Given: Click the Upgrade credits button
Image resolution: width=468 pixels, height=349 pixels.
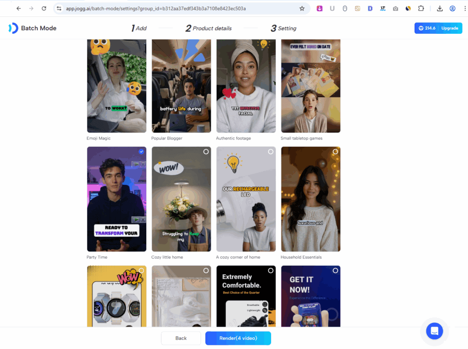Looking at the screenshot, I should pyautogui.click(x=449, y=28).
